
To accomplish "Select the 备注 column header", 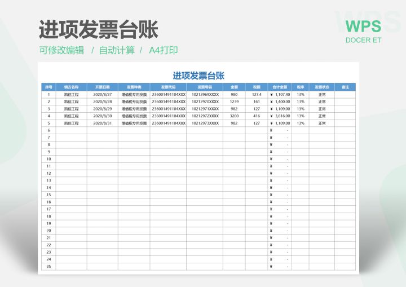I will click(345, 87).
